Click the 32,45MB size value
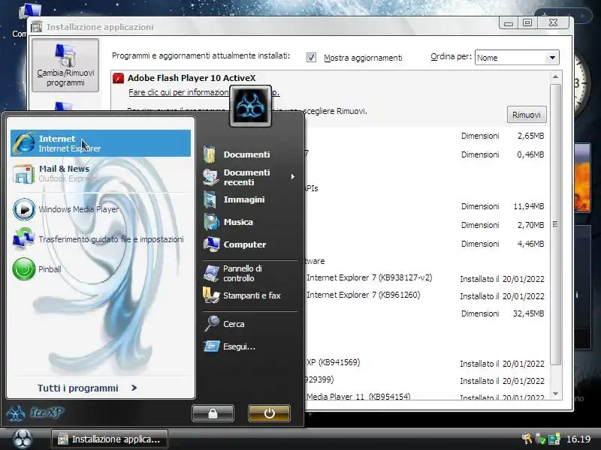This screenshot has height=450, width=601. (x=529, y=313)
